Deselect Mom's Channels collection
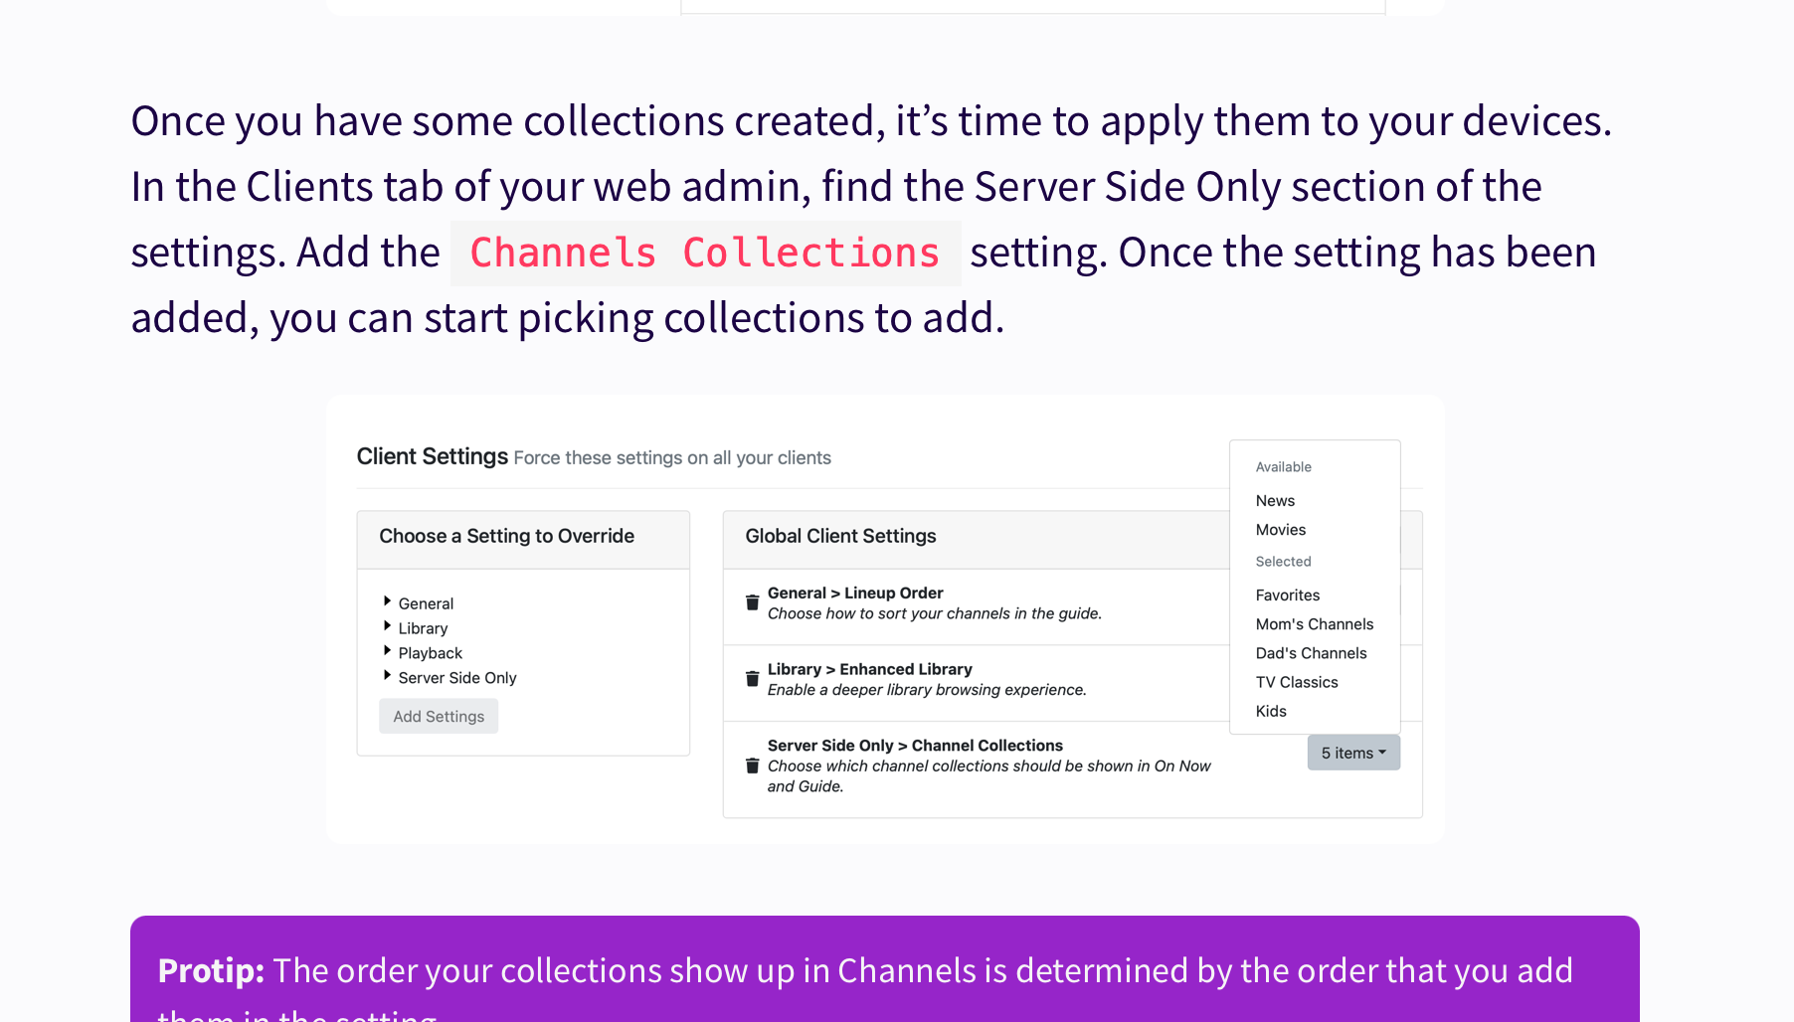The width and height of the screenshot is (1794, 1022). point(1314,624)
